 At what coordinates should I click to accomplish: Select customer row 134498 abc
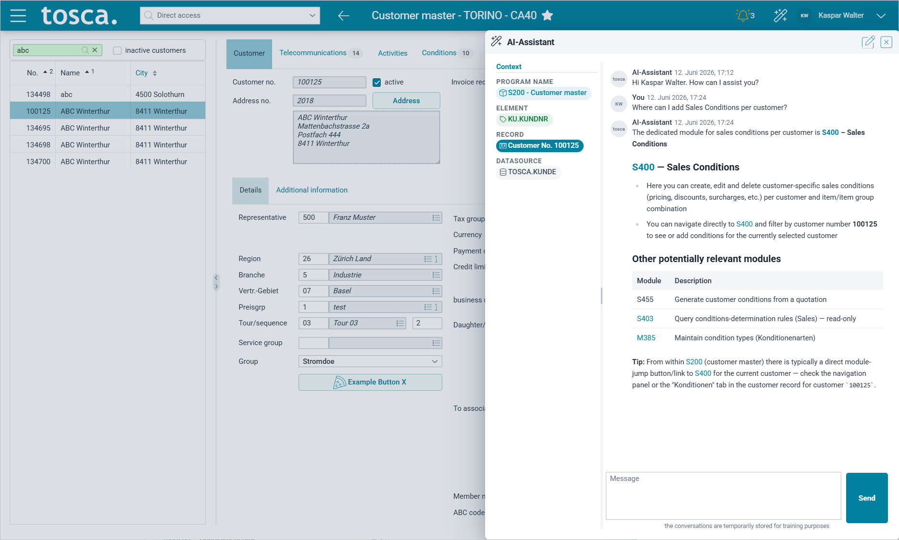[x=108, y=95]
